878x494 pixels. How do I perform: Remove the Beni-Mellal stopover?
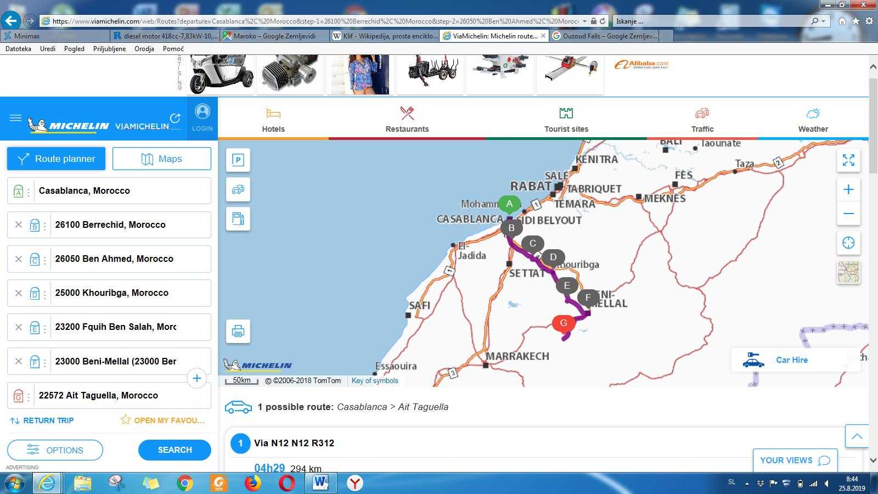tap(19, 361)
